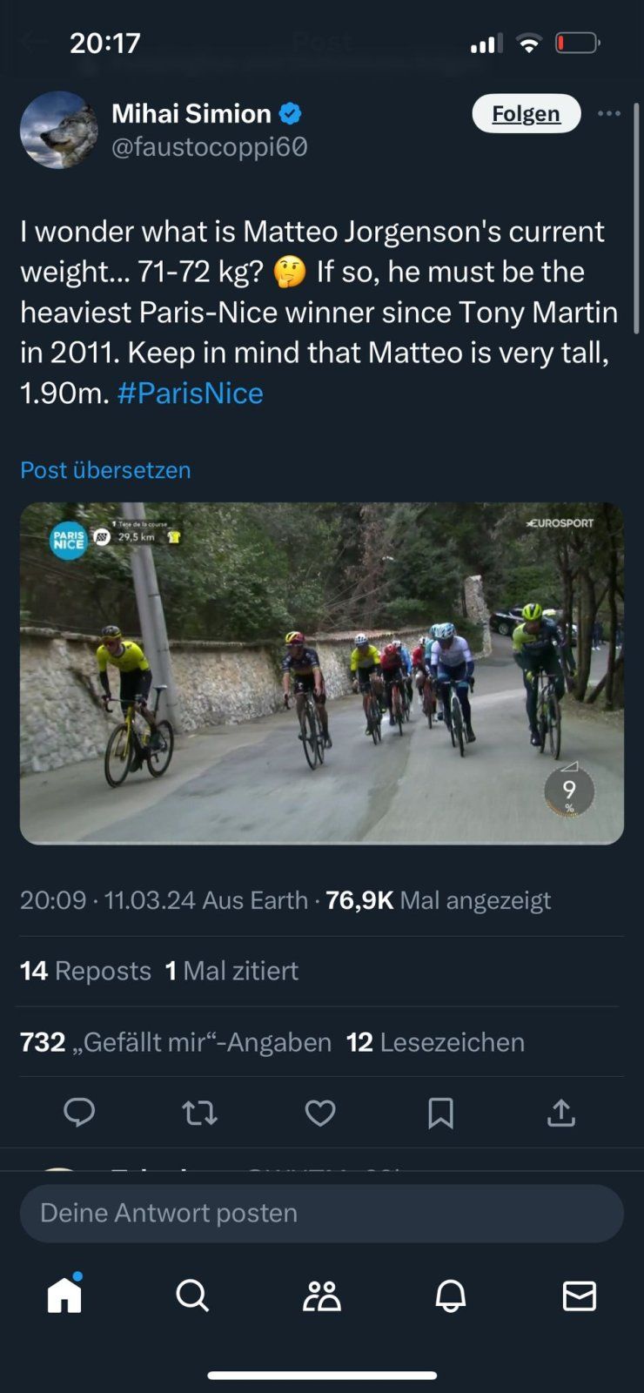Open the Notifications bell tab

click(x=451, y=1295)
